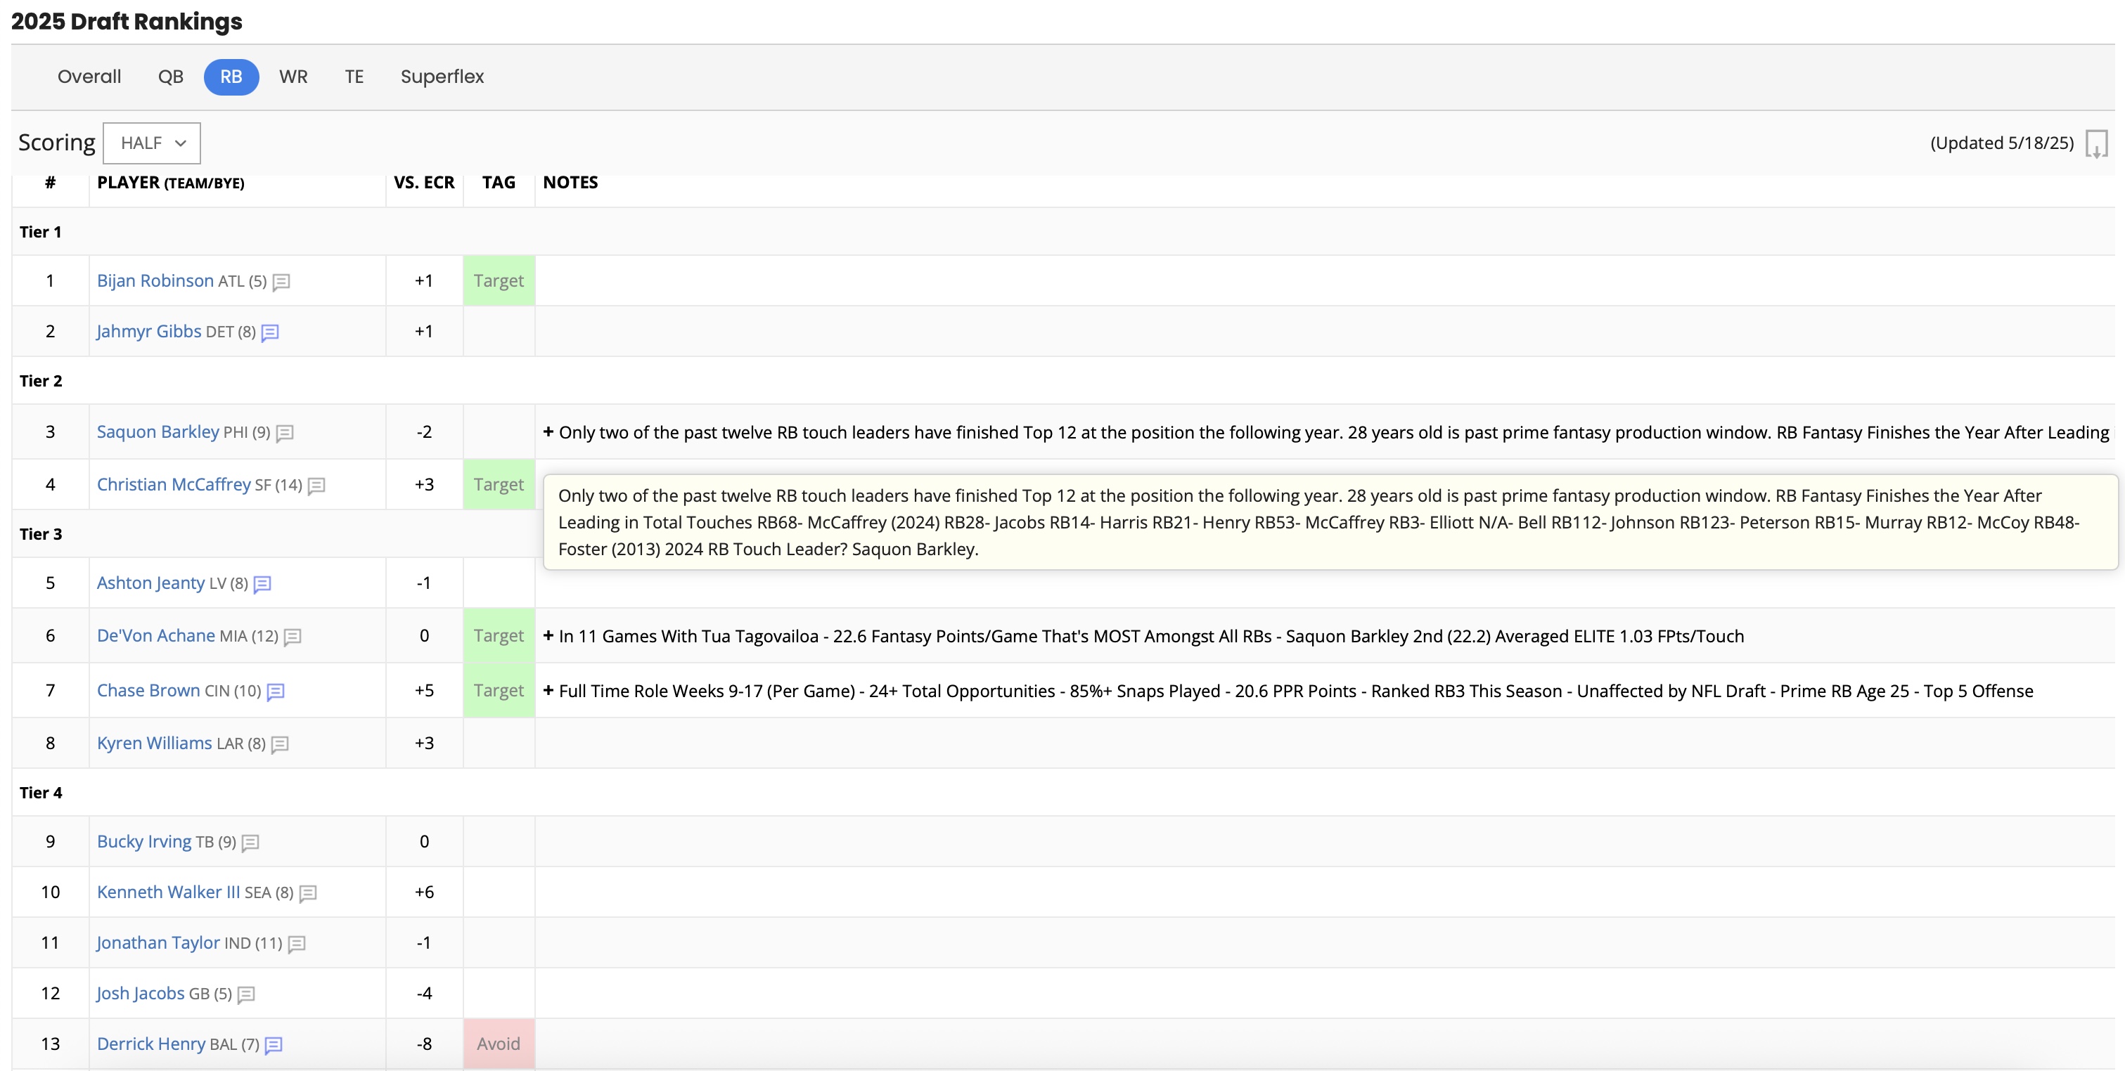
Task: Open note icon next to Christian McCaffrey
Action: (316, 486)
